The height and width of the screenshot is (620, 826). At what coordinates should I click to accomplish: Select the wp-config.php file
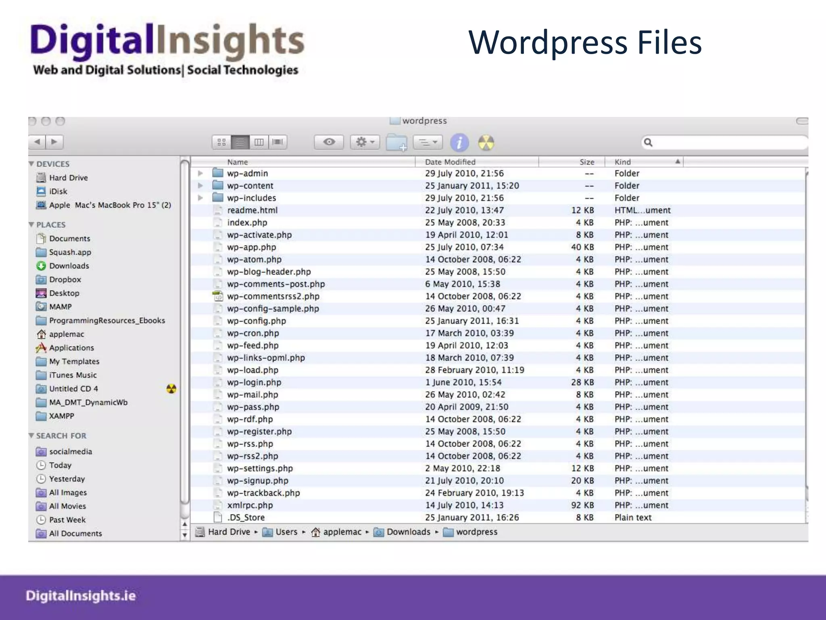pos(256,321)
